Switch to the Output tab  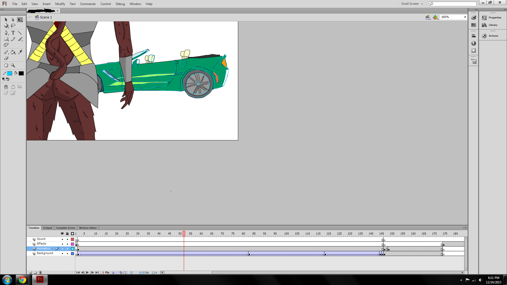pyautogui.click(x=48, y=228)
